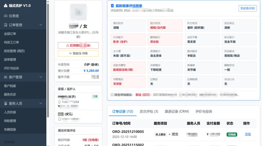The width and height of the screenshot is (262, 146).
Task: Click the 实付金额 column header
Action: [213, 123]
